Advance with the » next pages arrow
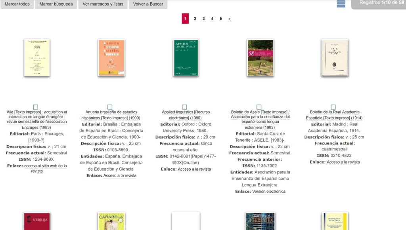This screenshot has height=230, width=406. pos(229,19)
